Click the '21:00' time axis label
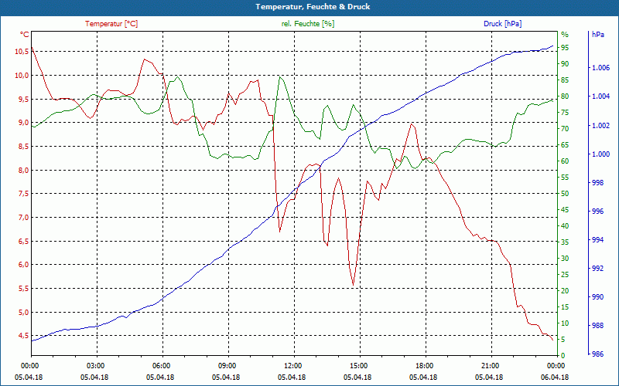 [x=492, y=365]
